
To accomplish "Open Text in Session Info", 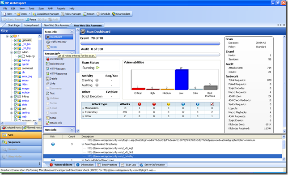I will tap(50, 94).
